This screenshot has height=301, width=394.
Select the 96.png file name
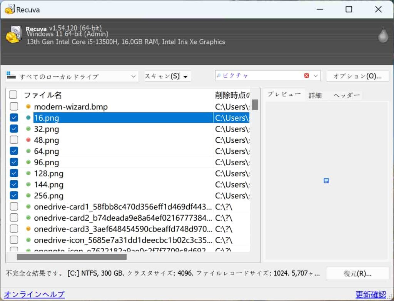pos(47,163)
